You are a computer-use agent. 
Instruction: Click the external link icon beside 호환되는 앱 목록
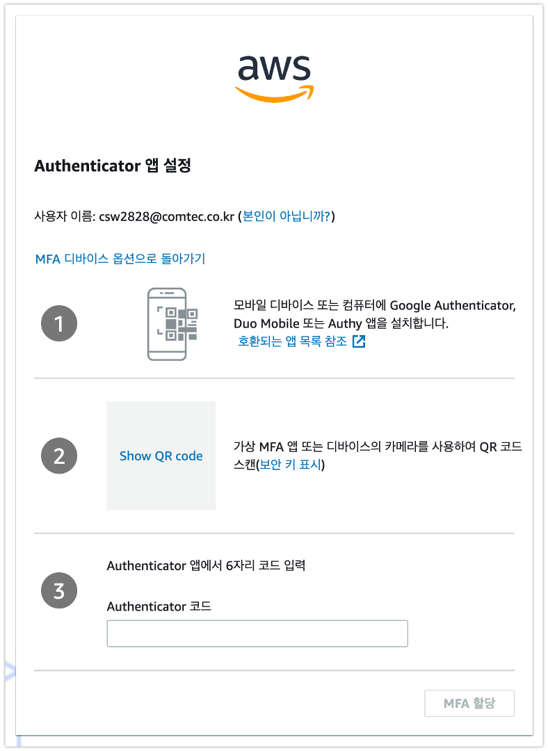[359, 341]
